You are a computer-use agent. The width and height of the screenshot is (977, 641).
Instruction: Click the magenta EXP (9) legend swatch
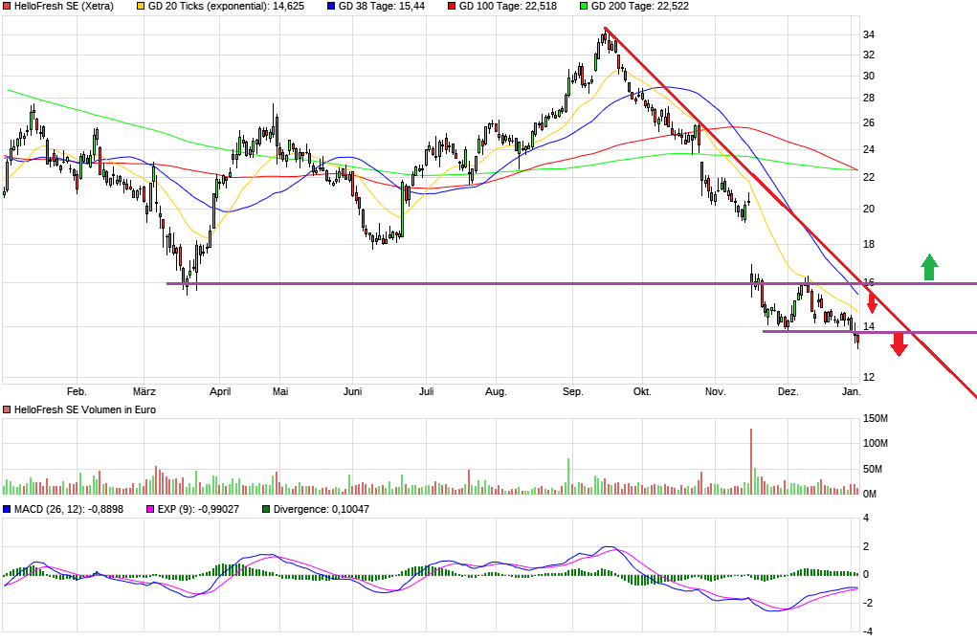pos(150,510)
